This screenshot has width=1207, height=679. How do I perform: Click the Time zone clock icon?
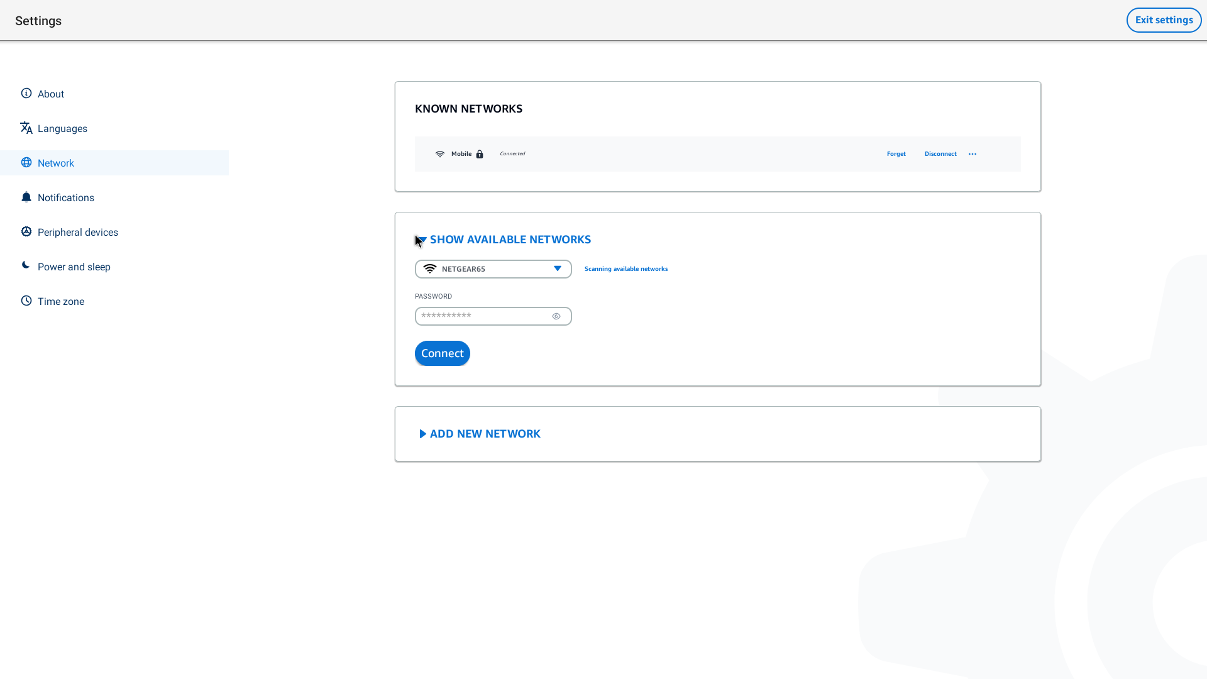pos(26,301)
